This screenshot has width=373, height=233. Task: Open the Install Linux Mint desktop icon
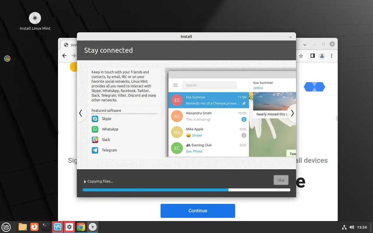point(35,21)
